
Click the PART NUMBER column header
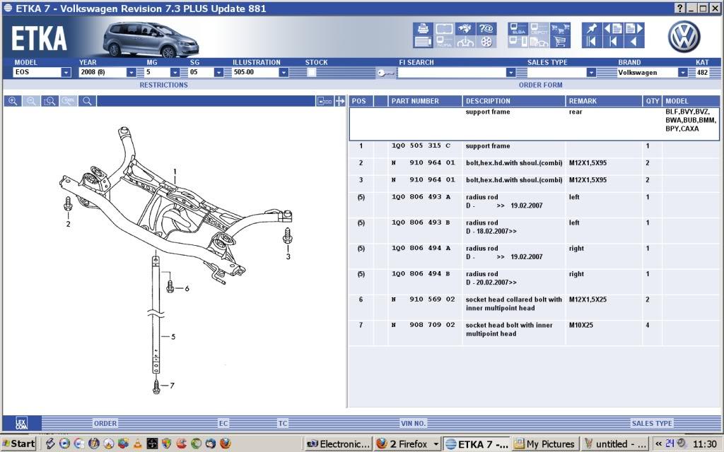coord(425,101)
